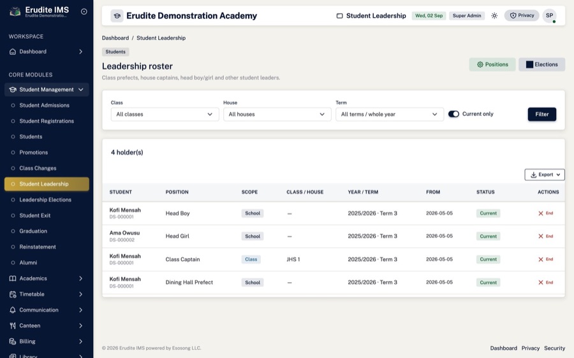Open Graduation in sidebar
The height and width of the screenshot is (358, 574).
tap(47, 231)
